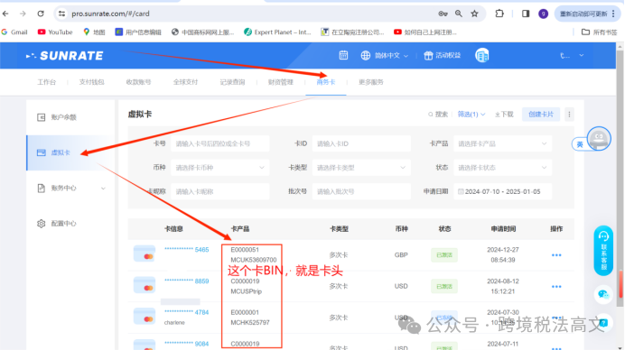The image size is (625, 350).
Task: Click the card thumbnail for 8859
Action: pyautogui.click(x=145, y=285)
